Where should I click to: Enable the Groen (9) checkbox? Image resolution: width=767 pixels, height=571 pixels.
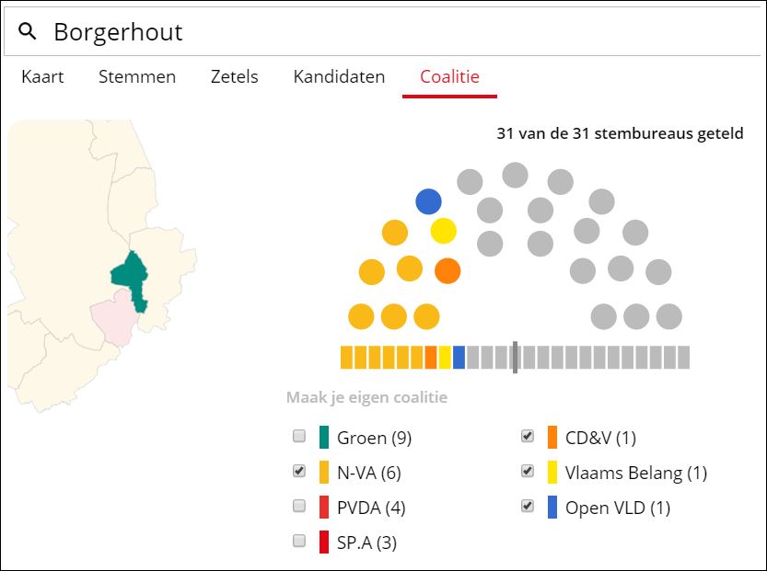click(298, 436)
